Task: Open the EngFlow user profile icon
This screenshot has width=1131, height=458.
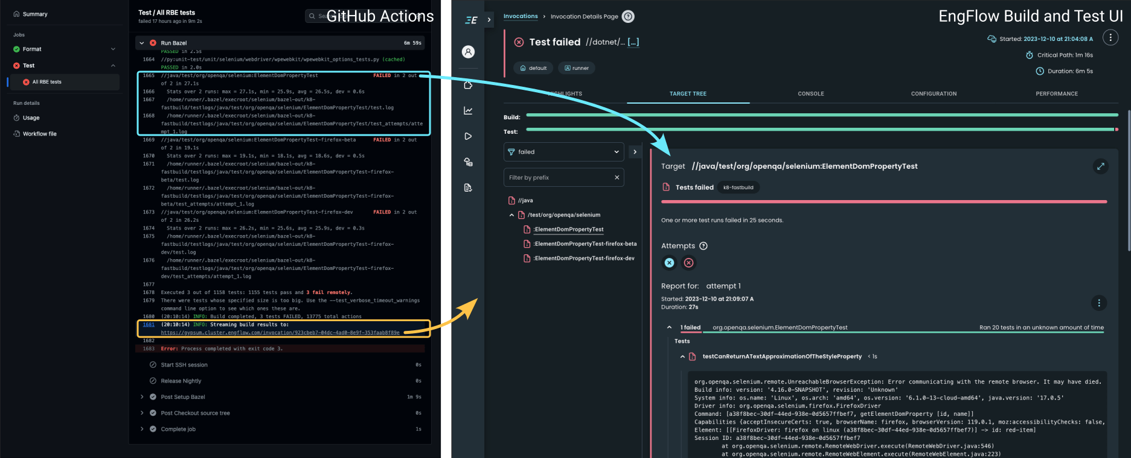Action: click(x=468, y=52)
